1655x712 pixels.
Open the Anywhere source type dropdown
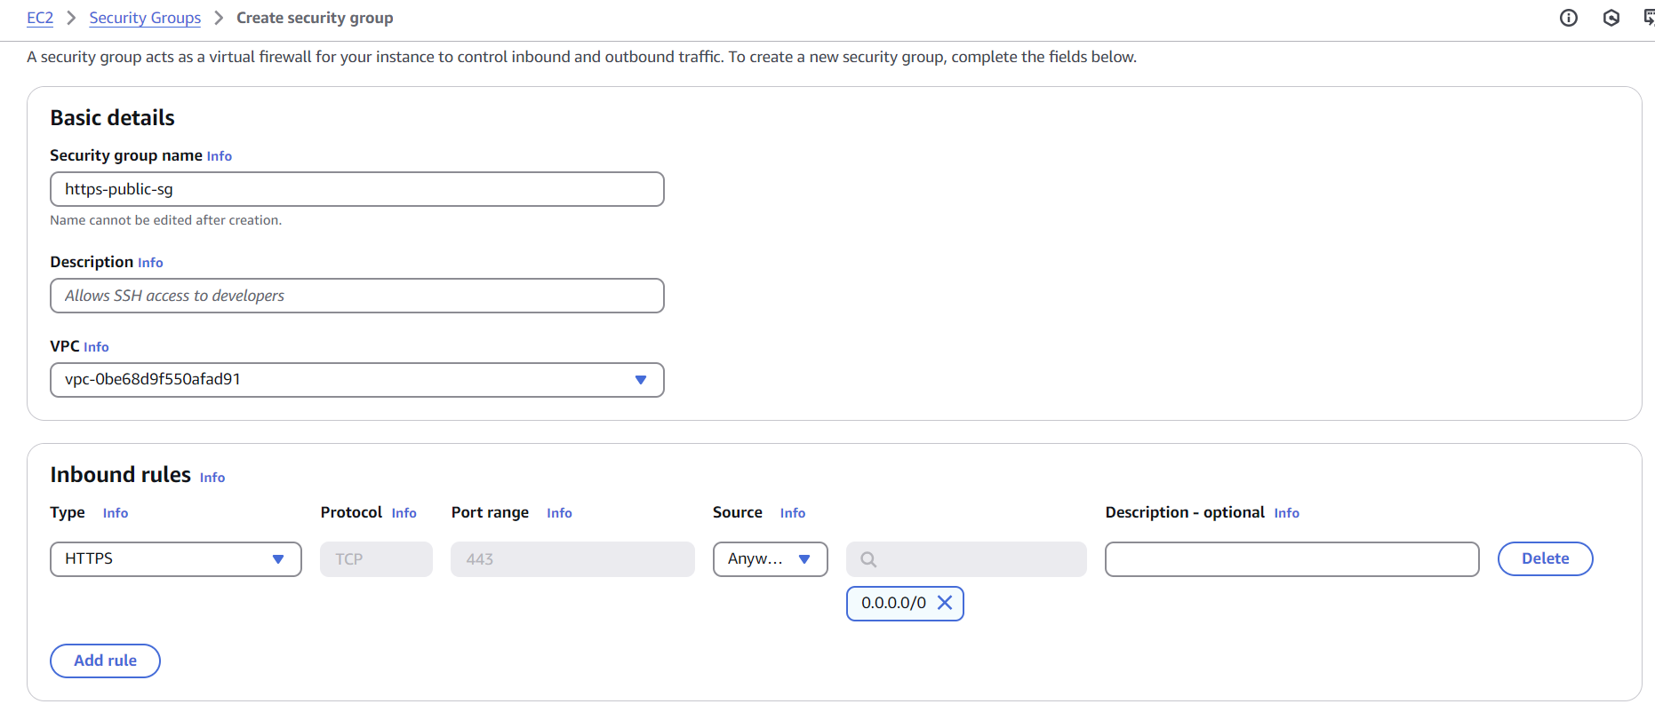pos(770,559)
